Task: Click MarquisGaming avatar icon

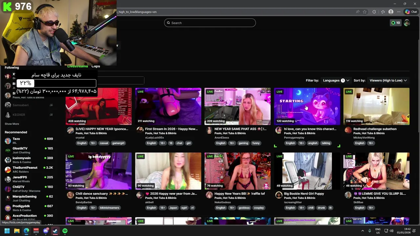Action: click(x=8, y=198)
